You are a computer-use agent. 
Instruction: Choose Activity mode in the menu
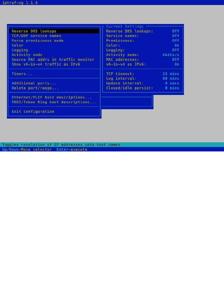pos(27,55)
